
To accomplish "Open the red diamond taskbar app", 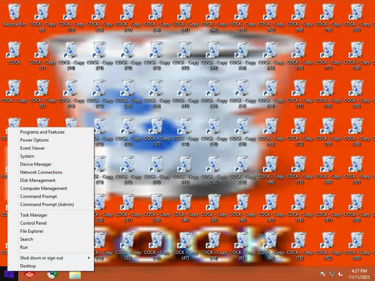I will [x=29, y=275].
